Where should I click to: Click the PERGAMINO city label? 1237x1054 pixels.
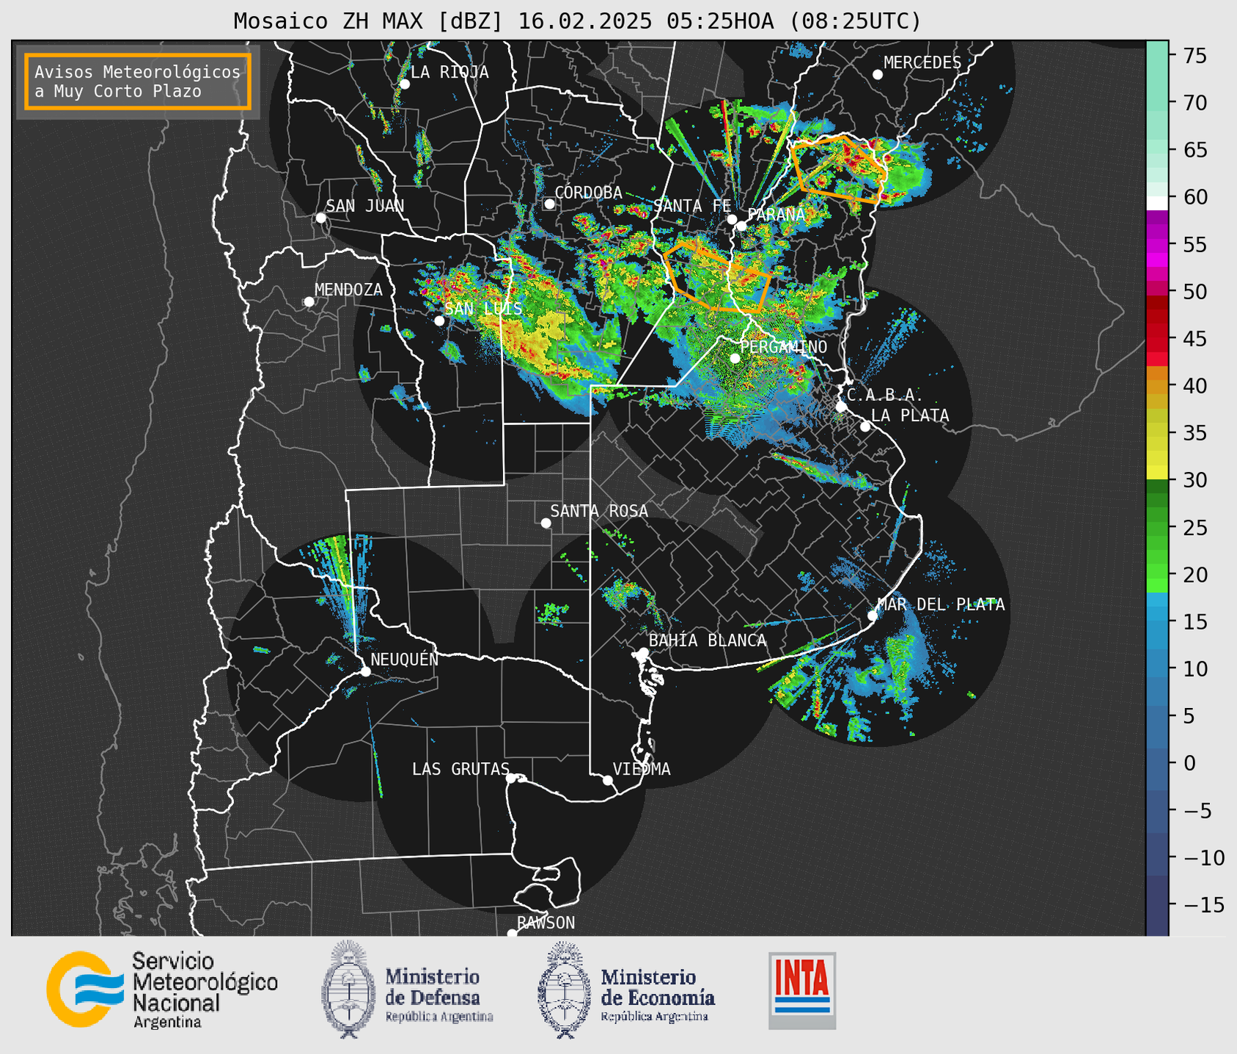point(783,347)
